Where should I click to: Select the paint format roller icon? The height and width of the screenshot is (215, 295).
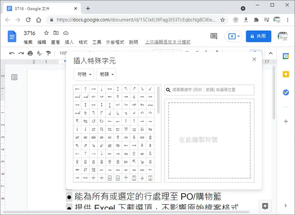pyautogui.click(x=48, y=53)
